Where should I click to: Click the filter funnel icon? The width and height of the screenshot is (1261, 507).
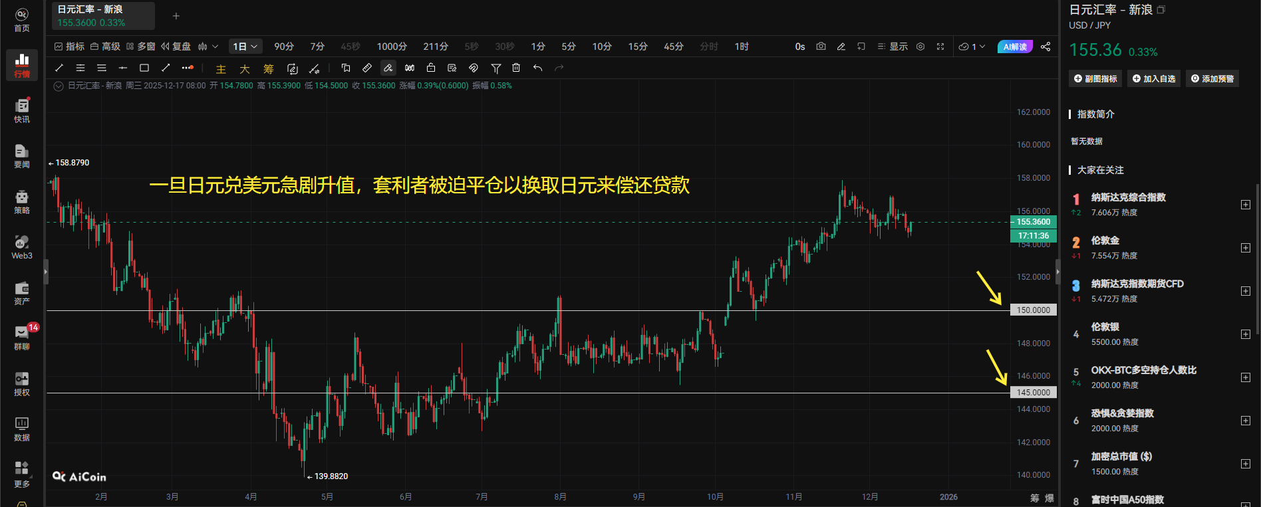click(495, 68)
